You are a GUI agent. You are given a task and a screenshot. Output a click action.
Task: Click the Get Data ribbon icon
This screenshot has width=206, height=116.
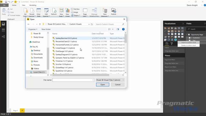25,12
